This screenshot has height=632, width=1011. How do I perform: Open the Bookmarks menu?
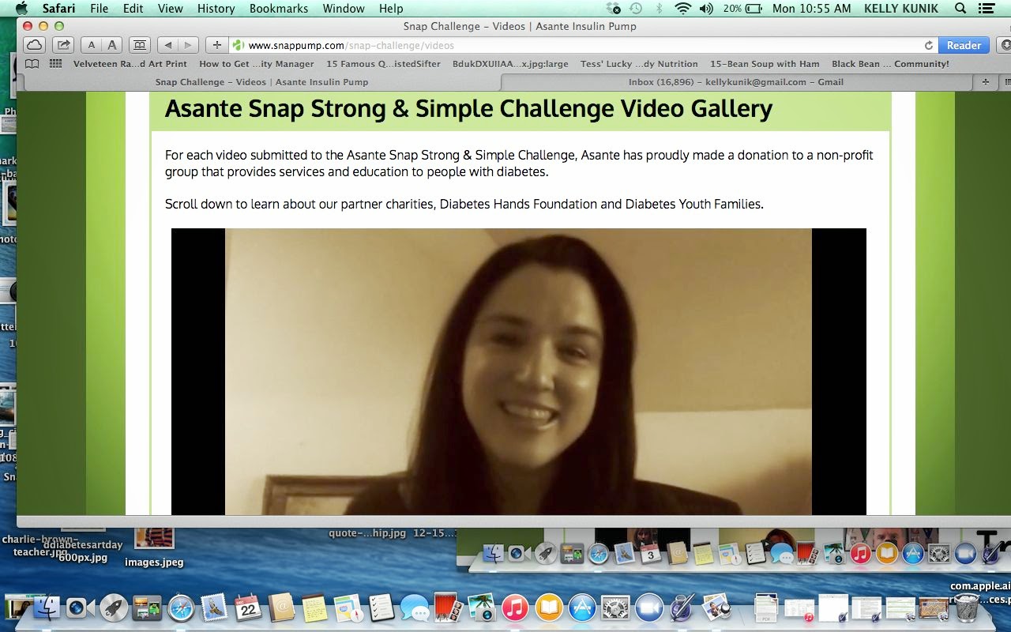coord(279,9)
